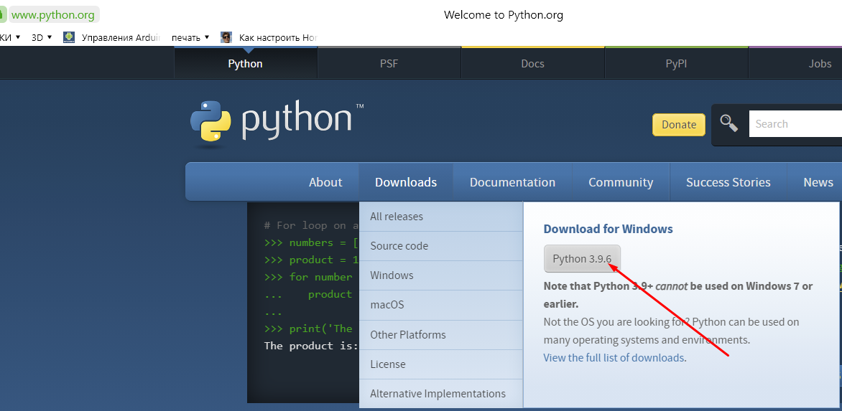Open the 'Как настроить' bookmark avatar icon
This screenshot has height=411, width=842.
226,37
